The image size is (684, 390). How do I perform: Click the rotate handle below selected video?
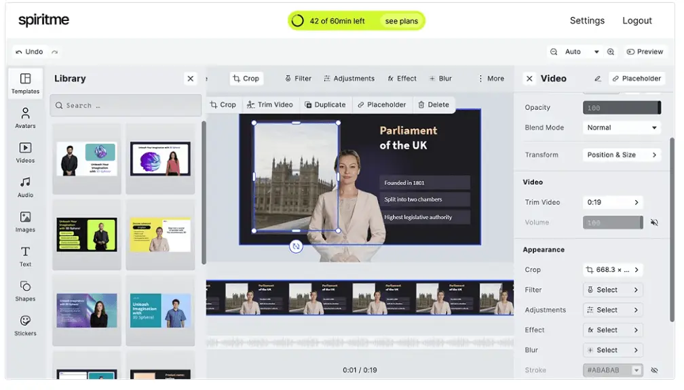point(296,246)
